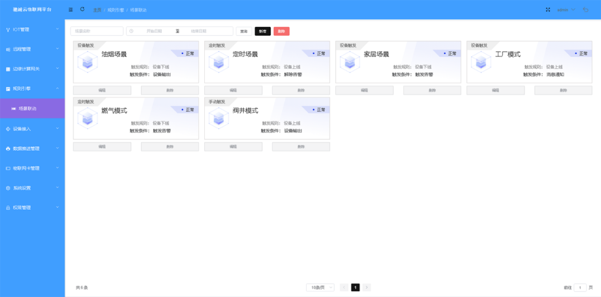
Task: Expand the IOT管理 sidebar menu
Action: (32, 29)
